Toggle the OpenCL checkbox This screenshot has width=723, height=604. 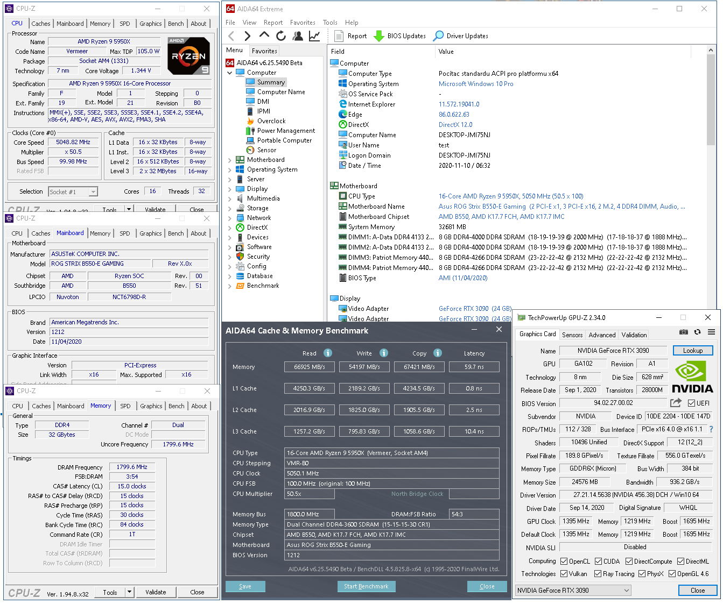tap(564, 562)
